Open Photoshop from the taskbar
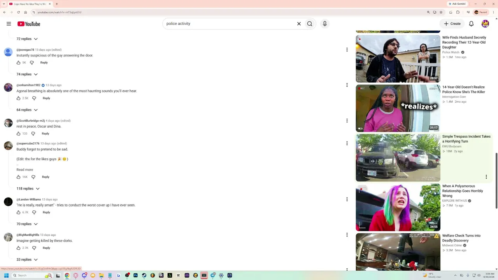Image resolution: width=498 pixels, height=280 pixels. [x=135, y=275]
